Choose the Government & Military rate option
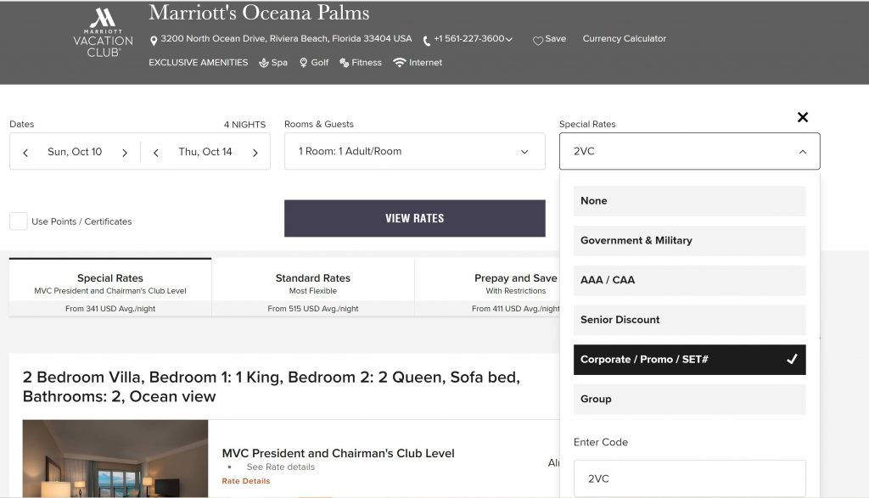 [x=689, y=241]
